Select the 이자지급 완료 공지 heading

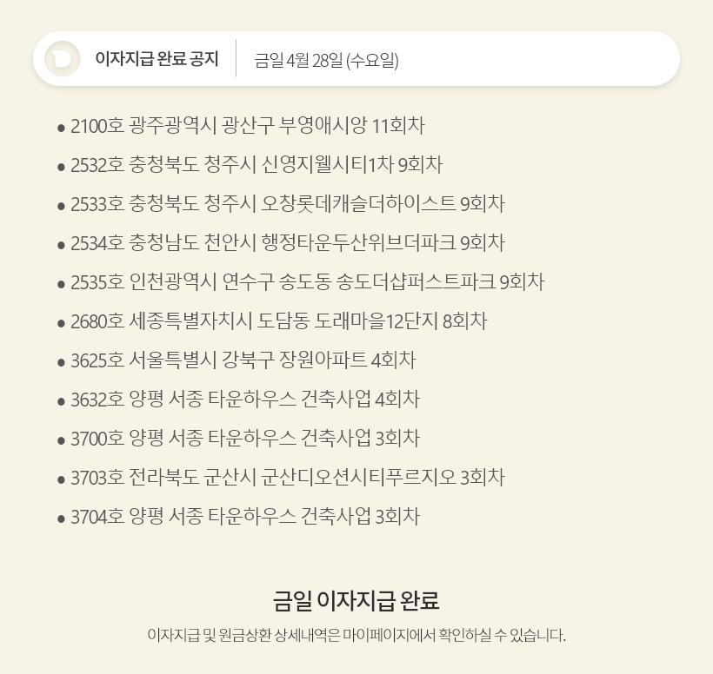pyautogui.click(x=157, y=59)
